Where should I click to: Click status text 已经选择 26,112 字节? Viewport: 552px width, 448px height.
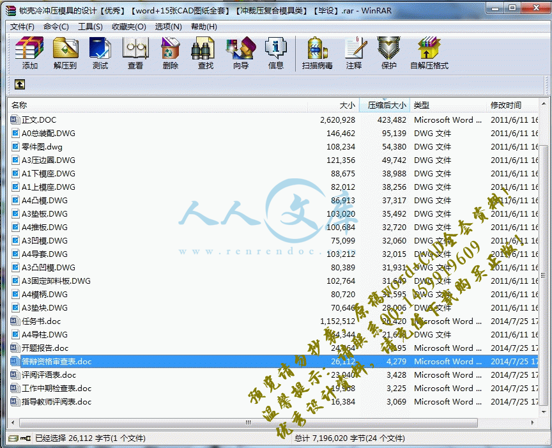[73, 438]
